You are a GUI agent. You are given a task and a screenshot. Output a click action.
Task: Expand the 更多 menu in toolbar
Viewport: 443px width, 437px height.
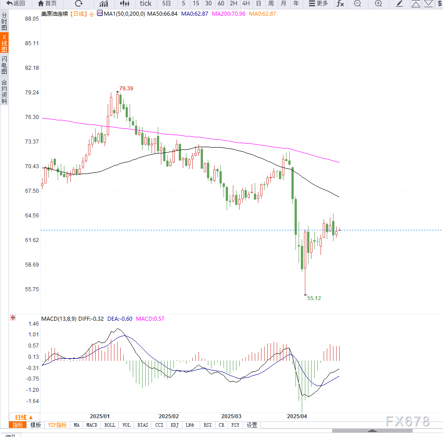pyautogui.click(x=318, y=4)
